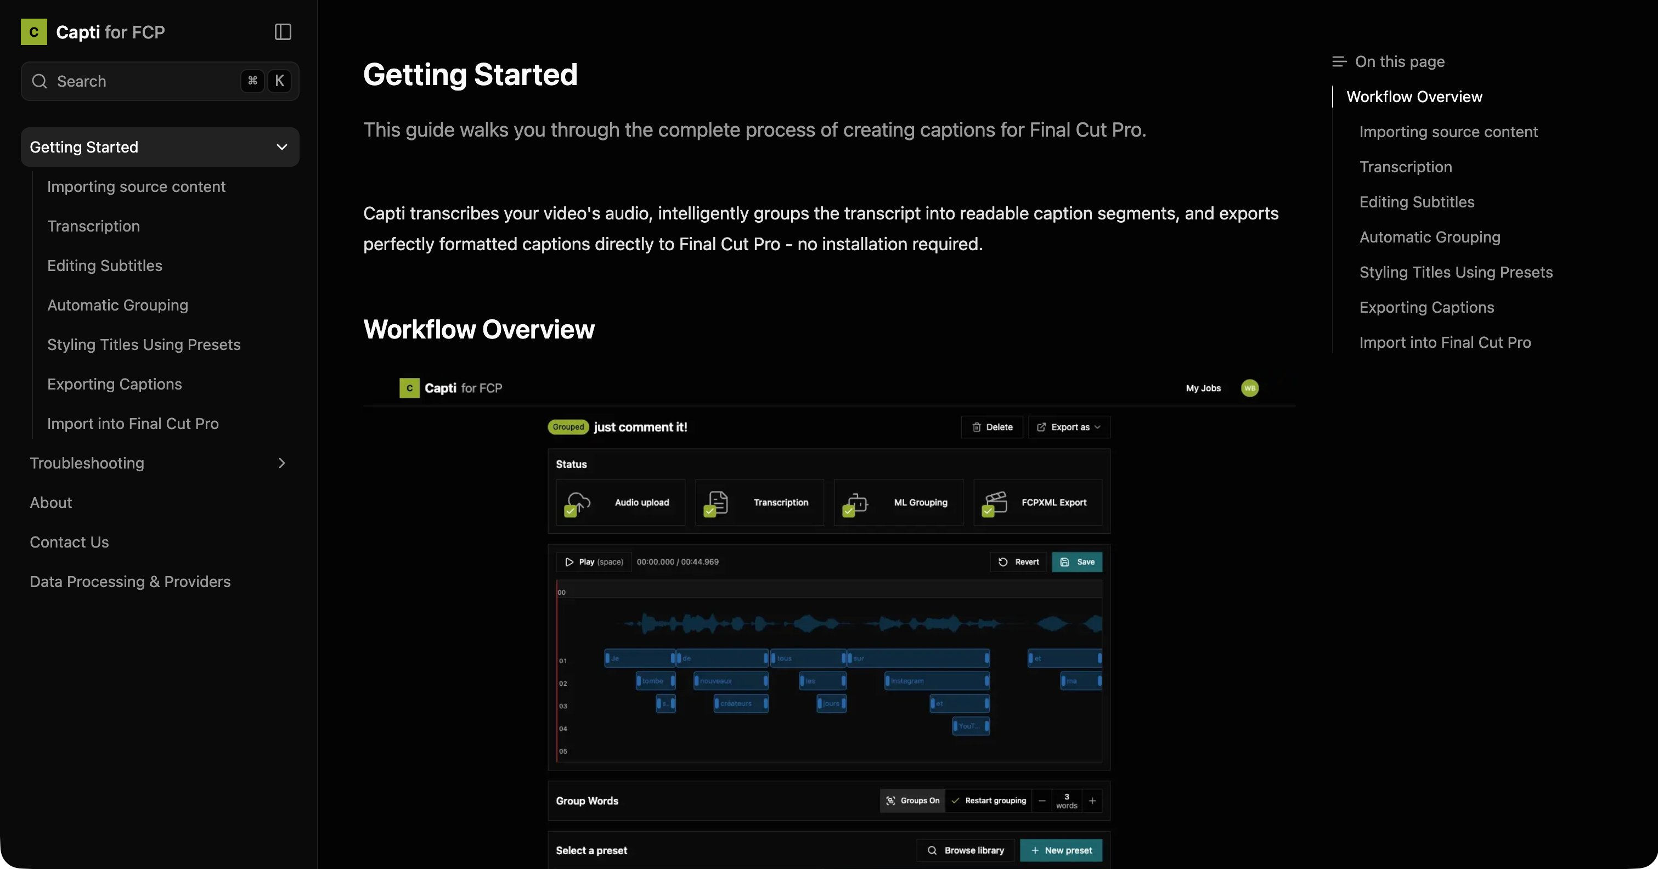This screenshot has width=1658, height=869.
Task: Increase the words count with the plus stepper
Action: pos(1092,801)
